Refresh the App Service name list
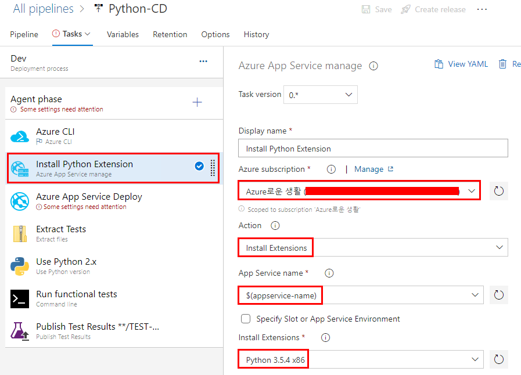This screenshot has height=375, width=521. tap(499, 295)
